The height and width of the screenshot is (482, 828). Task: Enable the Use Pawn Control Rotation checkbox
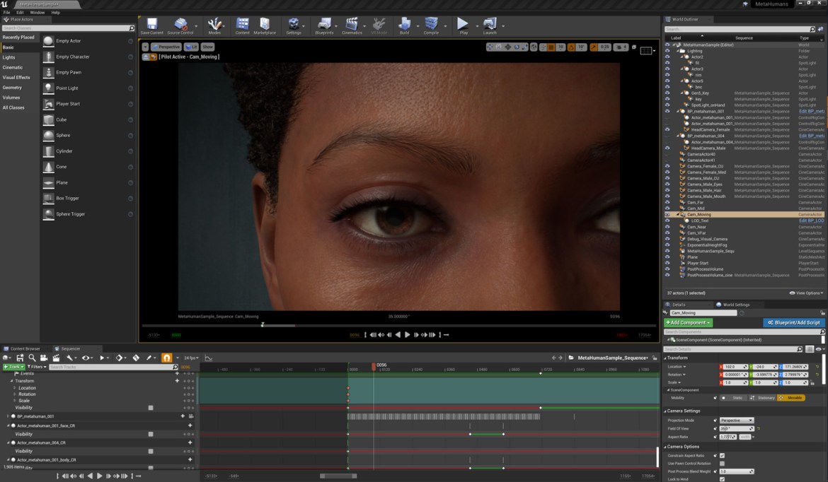point(722,464)
